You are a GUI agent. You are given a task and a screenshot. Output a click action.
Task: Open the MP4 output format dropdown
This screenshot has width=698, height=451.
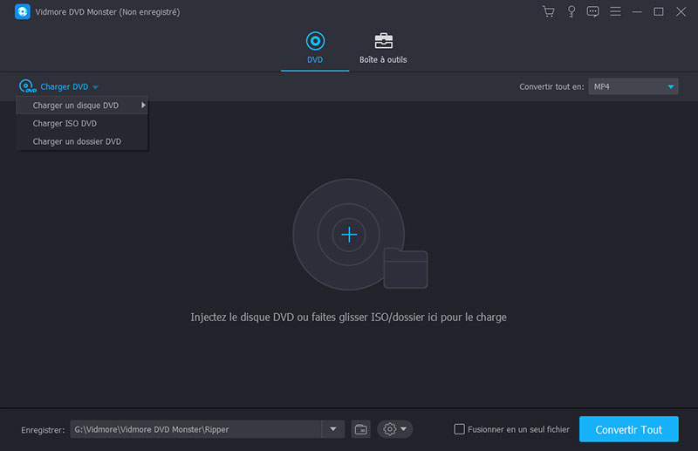click(633, 86)
